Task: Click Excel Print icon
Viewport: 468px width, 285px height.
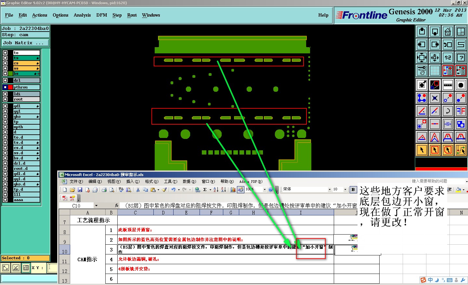Action: pyautogui.click(x=104, y=190)
